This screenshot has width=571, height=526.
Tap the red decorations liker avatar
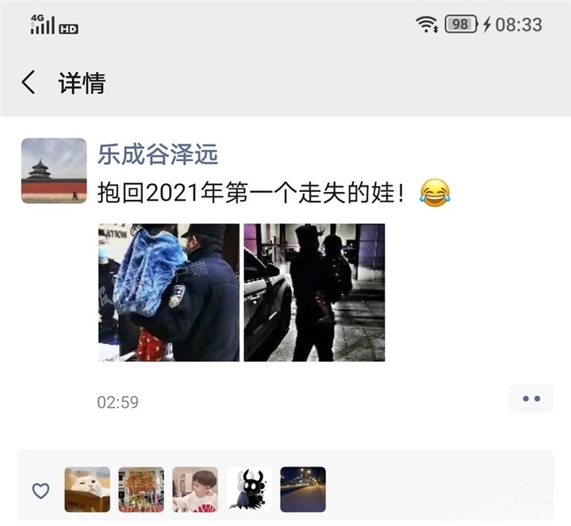pos(141,490)
